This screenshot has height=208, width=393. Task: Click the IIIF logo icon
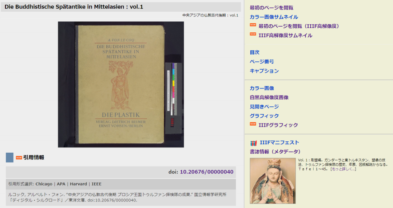253,143
